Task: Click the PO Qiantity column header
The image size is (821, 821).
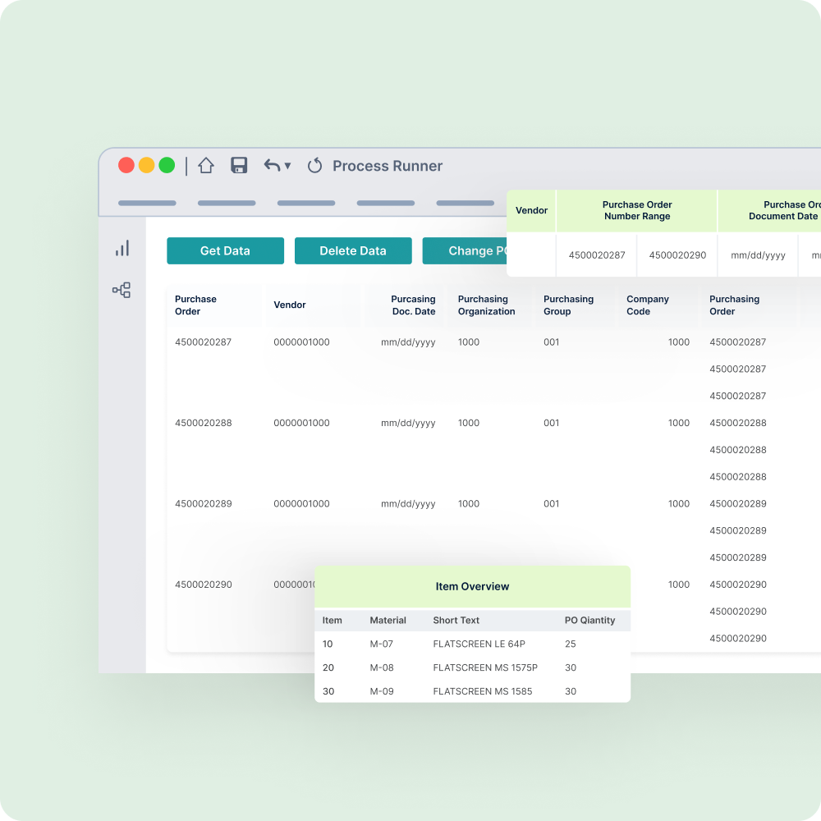Action: coord(589,620)
